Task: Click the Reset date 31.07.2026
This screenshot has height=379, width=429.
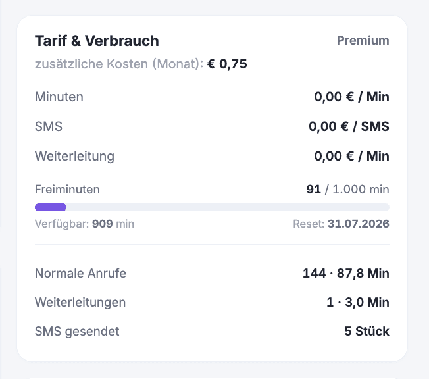Action: click(359, 224)
